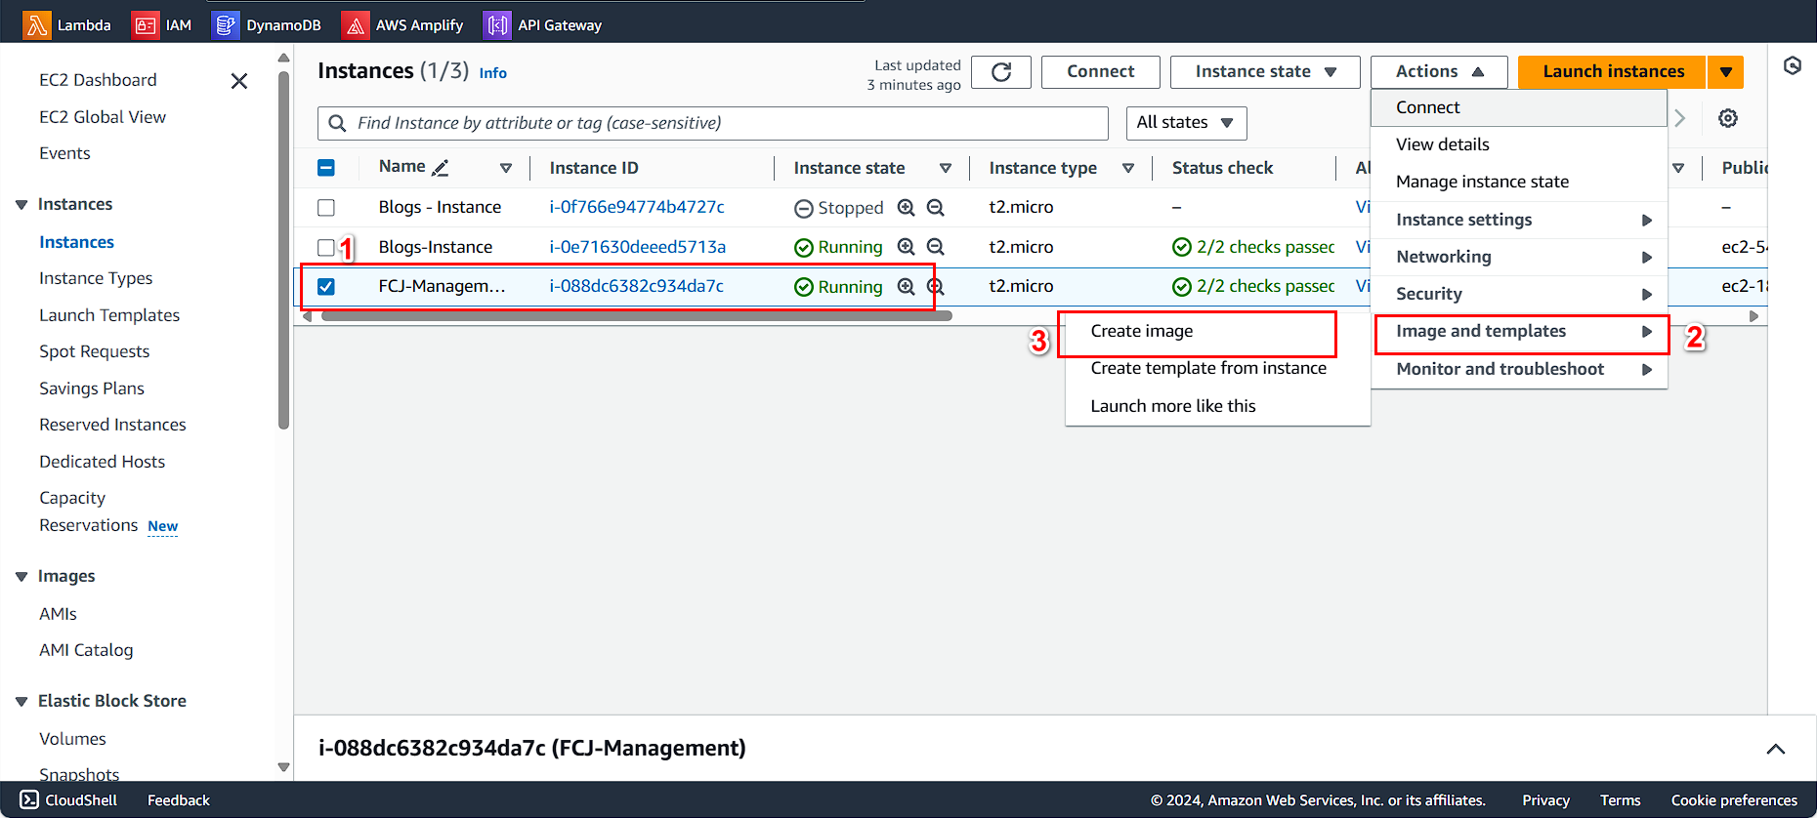Sort by Instance state column arrow
The image size is (1817, 818).
pos(946,168)
